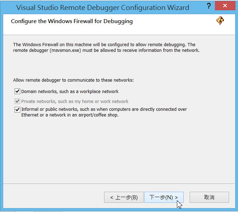This screenshot has height=212, width=238.
Task: Click the 'Allow remote debugger to communicate' label
Action: 73,80
